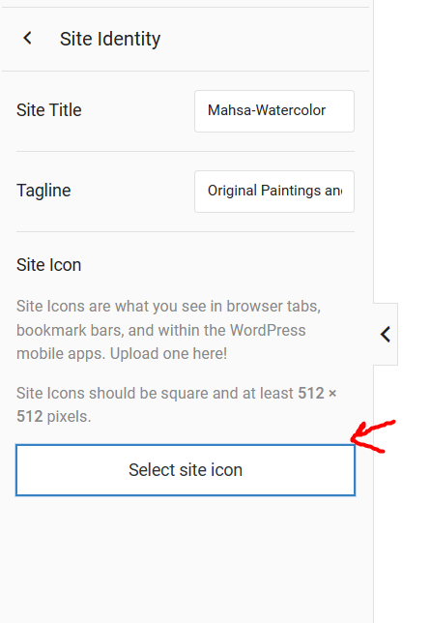The height and width of the screenshot is (623, 431).
Task: Collapse the customizer sidebar with the chevron
Action: [386, 334]
